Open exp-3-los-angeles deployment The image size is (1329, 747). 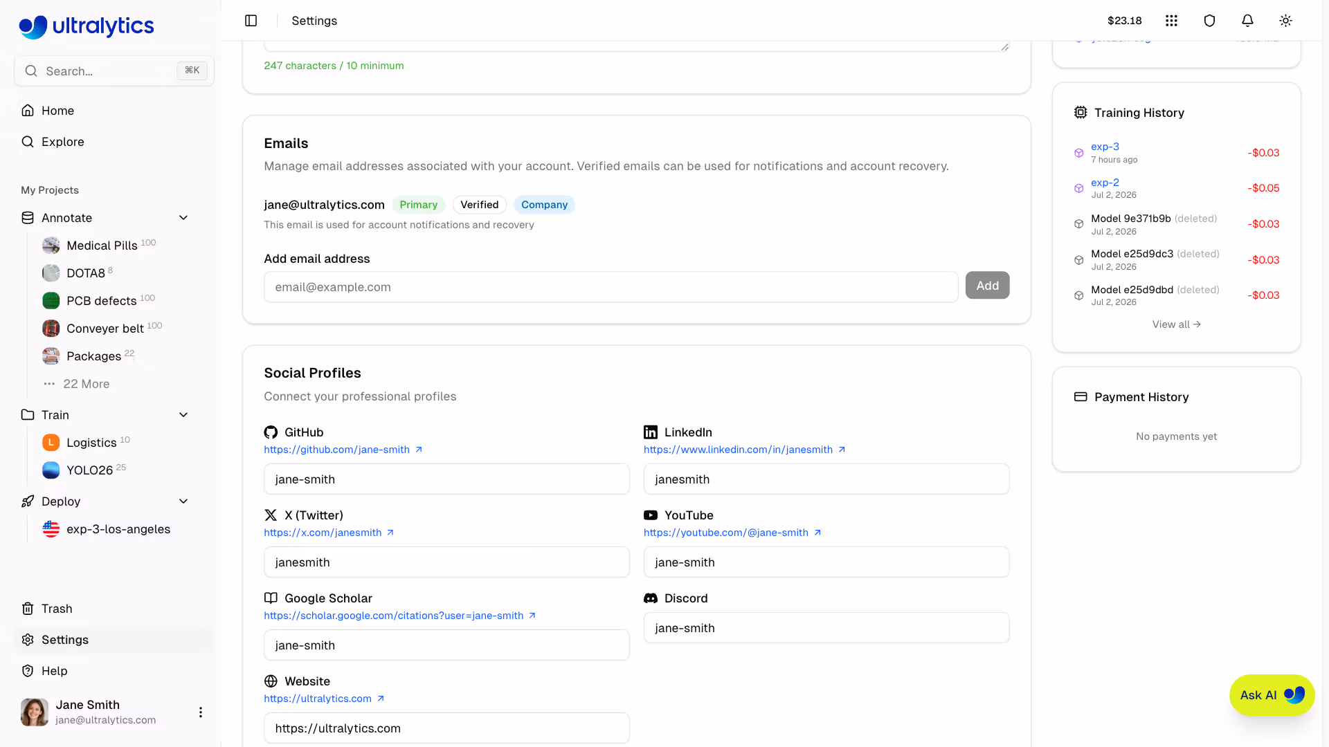(118, 529)
